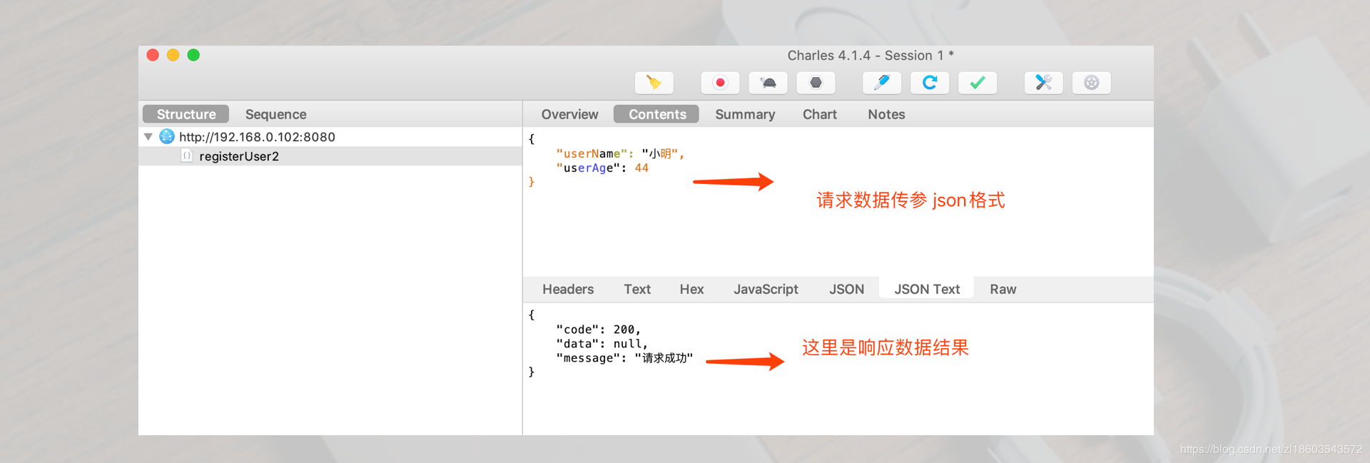Close the Charles window with red button
This screenshot has height=463, width=1370.
click(153, 55)
